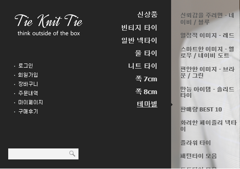Open submenu 스마트한 이미지 - 옐로우 / 네이비 도트

click(x=207, y=52)
